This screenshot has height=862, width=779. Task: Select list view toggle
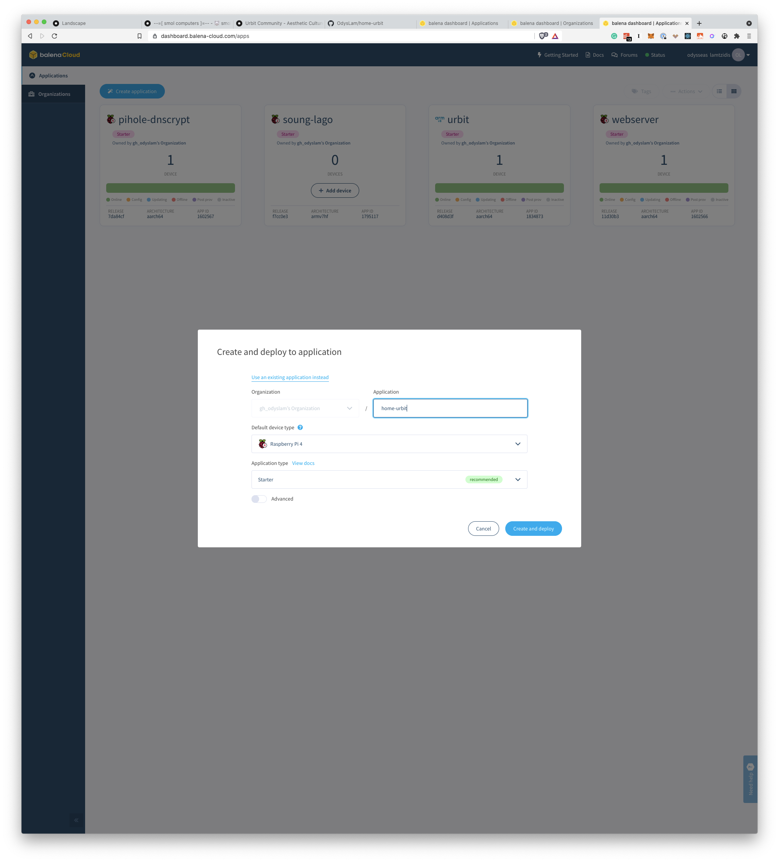(x=719, y=91)
